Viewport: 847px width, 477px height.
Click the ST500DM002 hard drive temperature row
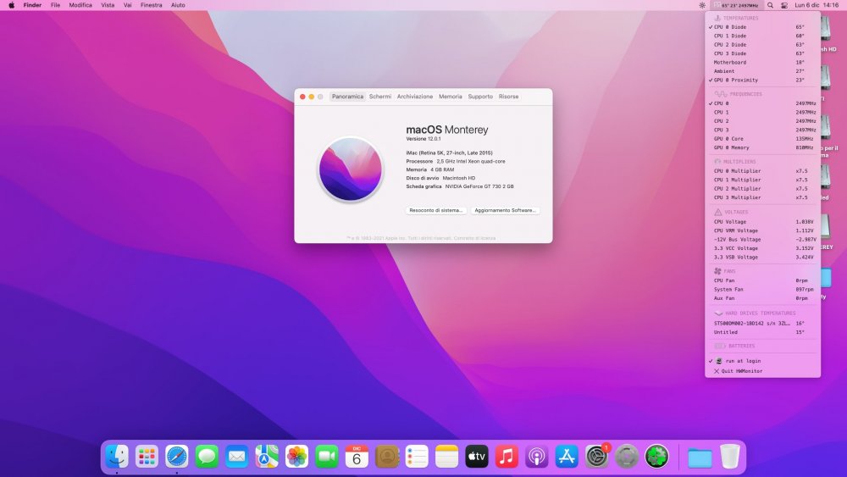pos(762,323)
